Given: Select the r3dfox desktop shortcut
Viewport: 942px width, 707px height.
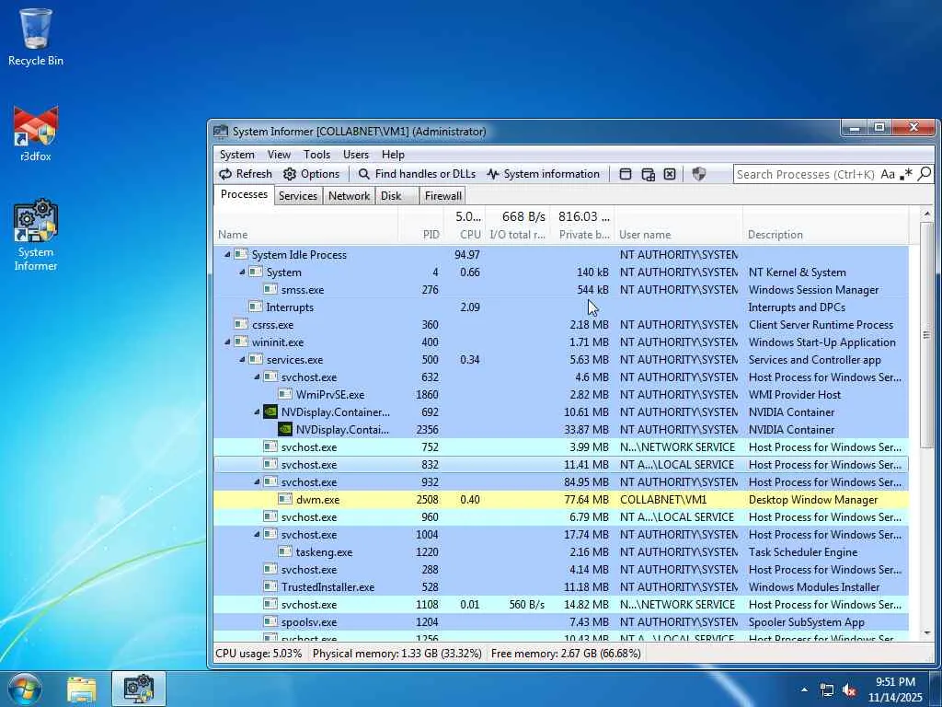Looking at the screenshot, I should pyautogui.click(x=36, y=133).
